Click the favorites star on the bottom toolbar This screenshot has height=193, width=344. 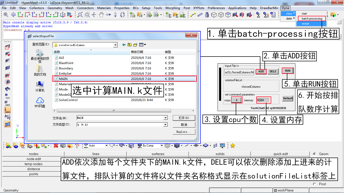tap(232, 145)
